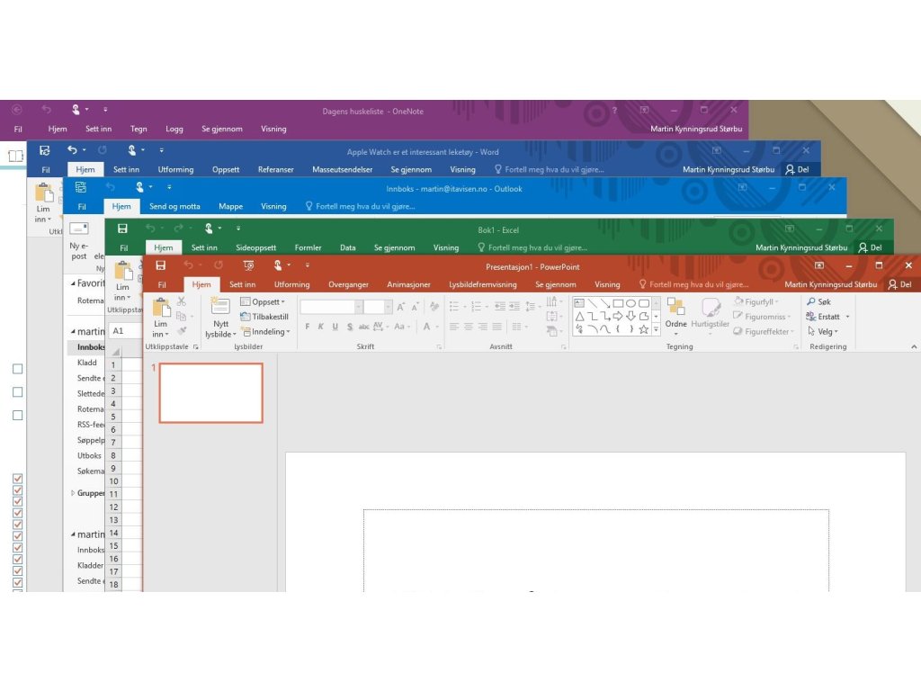Toggle bold (F) in PowerPoint font group
The height and width of the screenshot is (691, 921).
pyautogui.click(x=308, y=327)
